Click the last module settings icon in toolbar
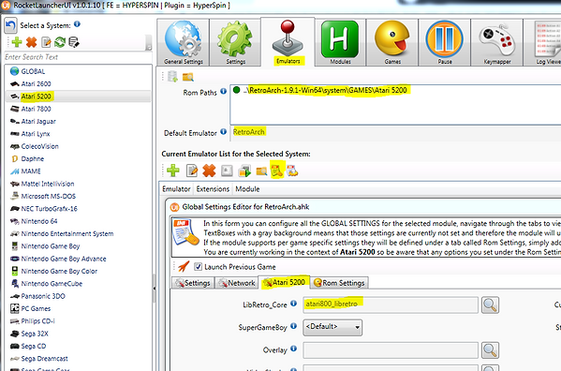 point(292,171)
